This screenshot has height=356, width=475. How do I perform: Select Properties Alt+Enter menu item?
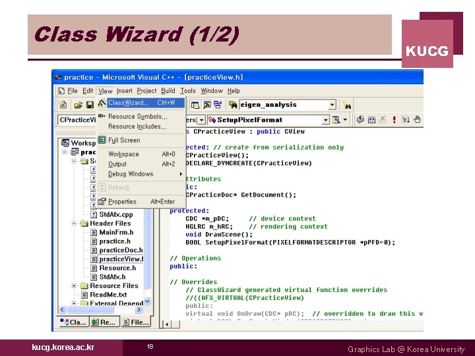141,202
